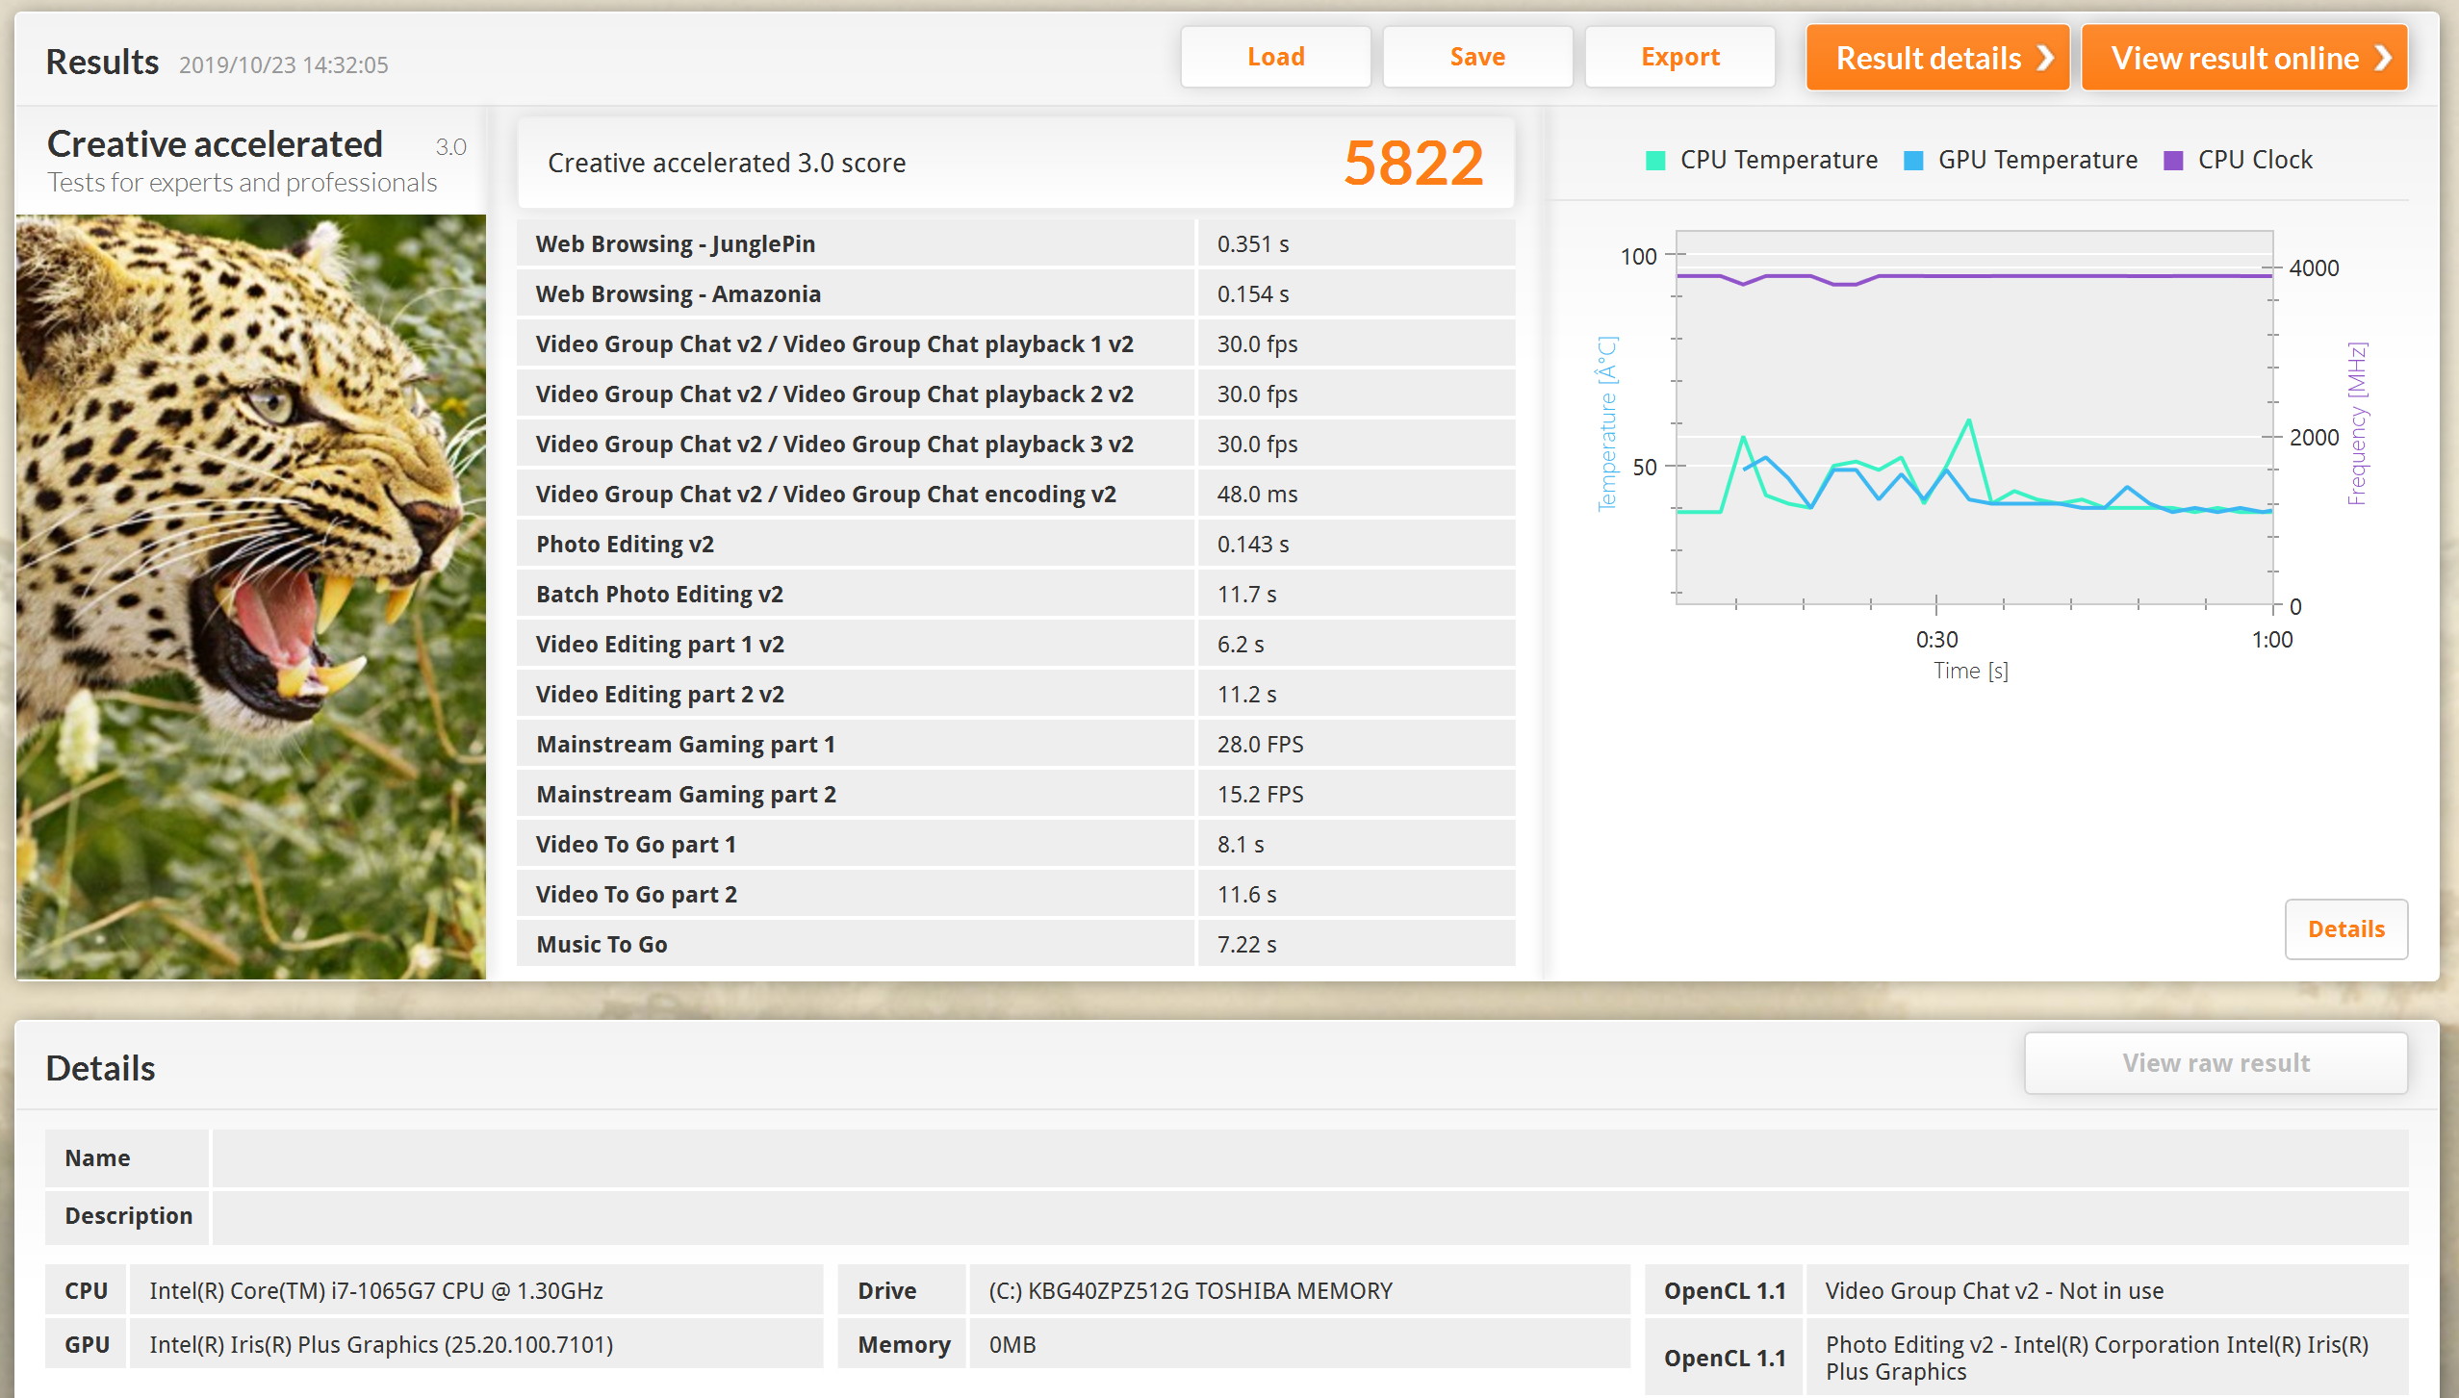This screenshot has height=1398, width=2459.
Task: Click View result online button
Action: coord(2234,59)
